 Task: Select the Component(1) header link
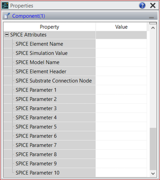28,16
